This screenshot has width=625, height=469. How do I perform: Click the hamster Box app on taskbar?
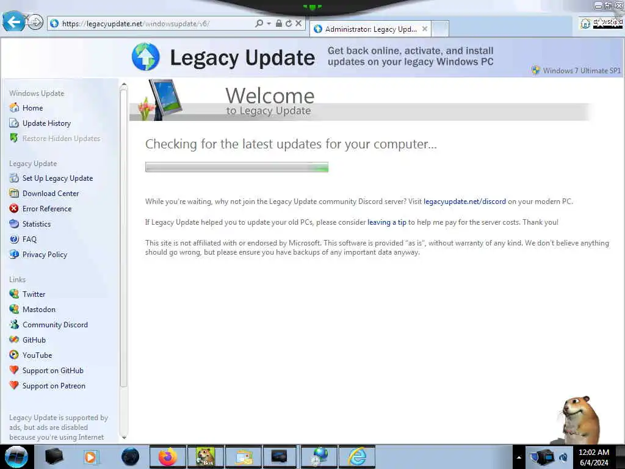206,457
